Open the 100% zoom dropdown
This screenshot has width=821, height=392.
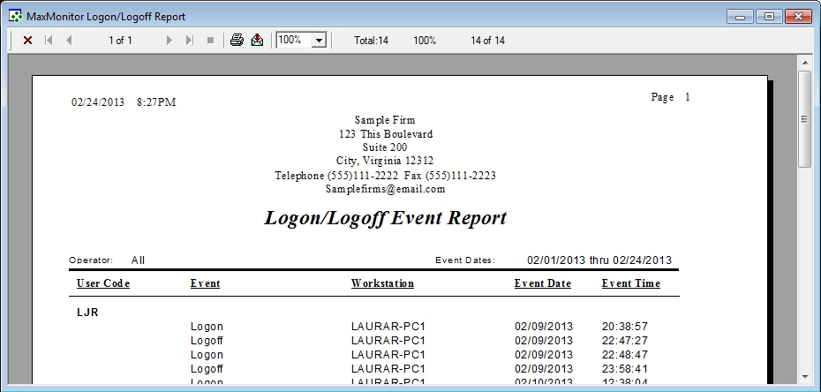tap(319, 41)
